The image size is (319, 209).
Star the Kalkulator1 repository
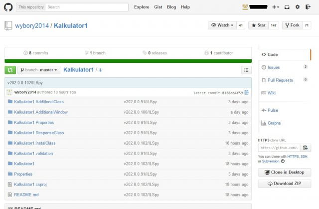tap(258, 25)
